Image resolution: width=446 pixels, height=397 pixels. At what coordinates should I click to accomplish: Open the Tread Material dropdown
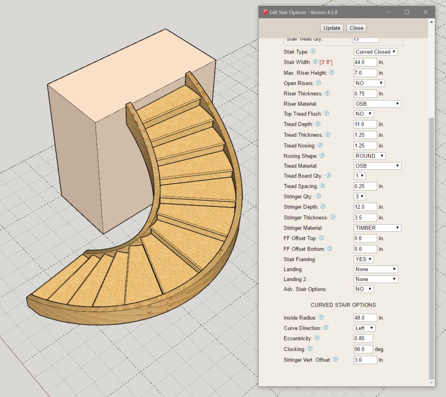point(377,166)
